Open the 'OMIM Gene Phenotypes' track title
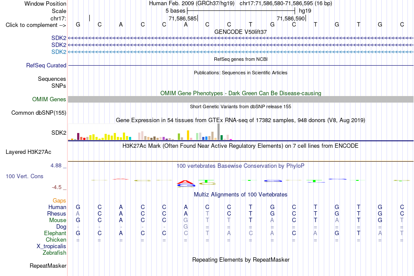414x276 pixels. point(241,93)
